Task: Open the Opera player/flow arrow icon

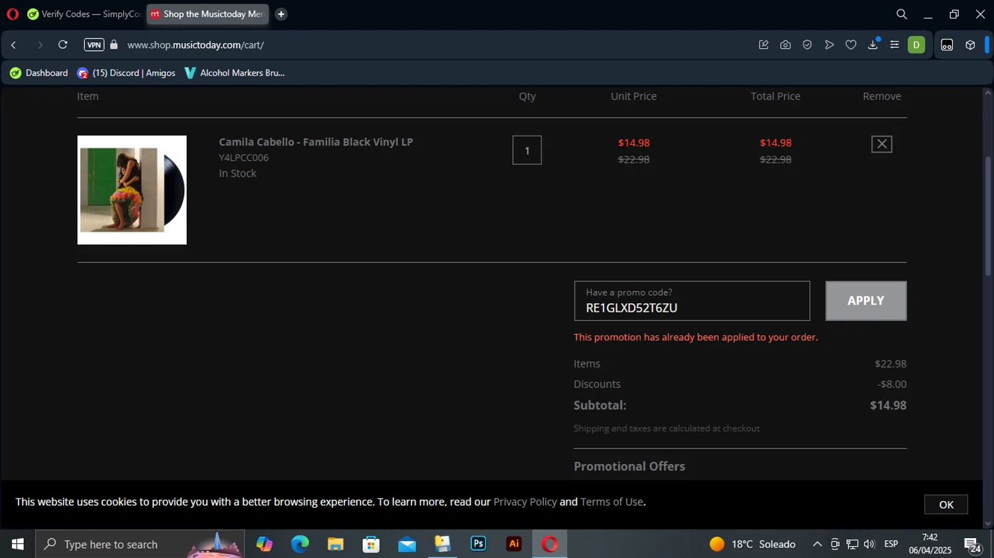Action: click(829, 45)
